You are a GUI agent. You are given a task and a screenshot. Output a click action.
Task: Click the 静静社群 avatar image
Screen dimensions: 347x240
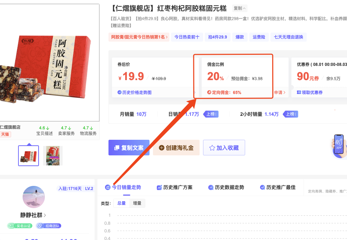(34, 197)
